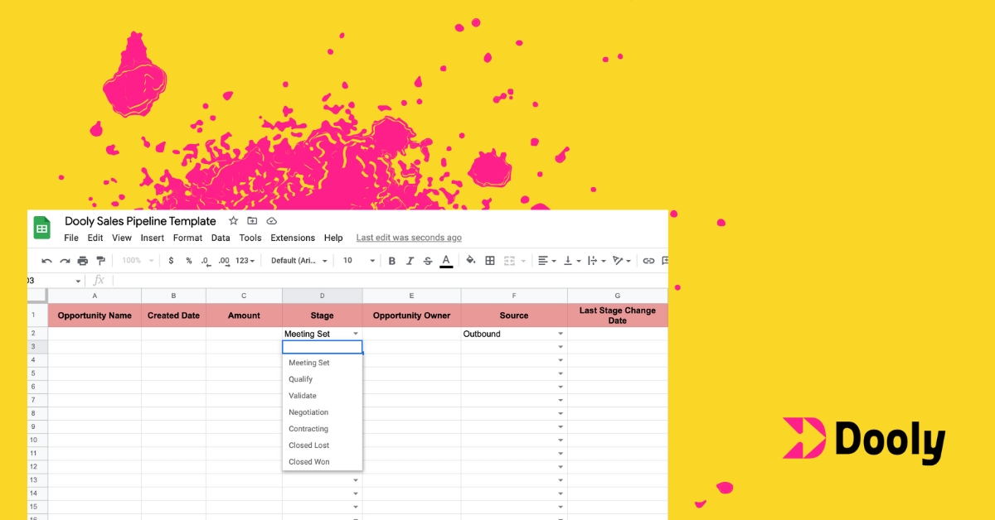Open the Data menu
Image resolution: width=995 pixels, height=520 pixels.
coord(221,238)
